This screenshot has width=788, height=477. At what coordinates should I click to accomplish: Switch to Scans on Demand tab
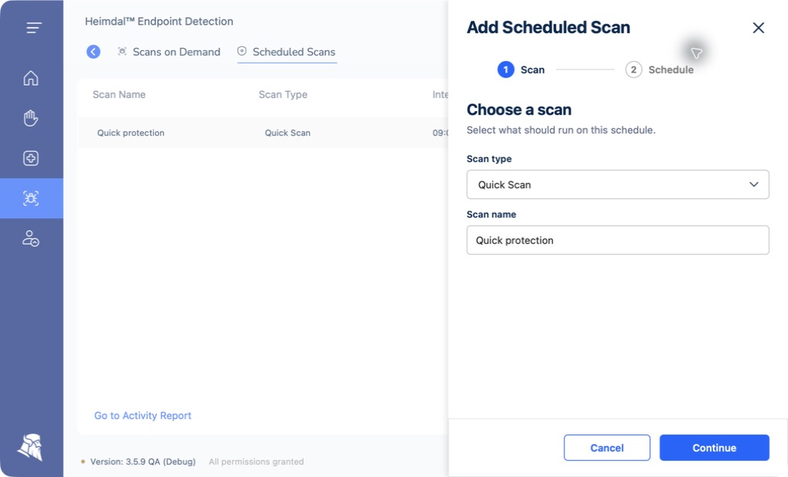(x=169, y=52)
